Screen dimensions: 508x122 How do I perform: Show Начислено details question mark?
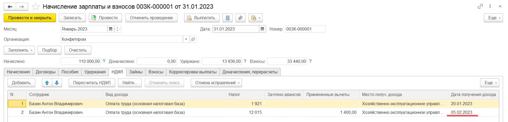coord(104,61)
